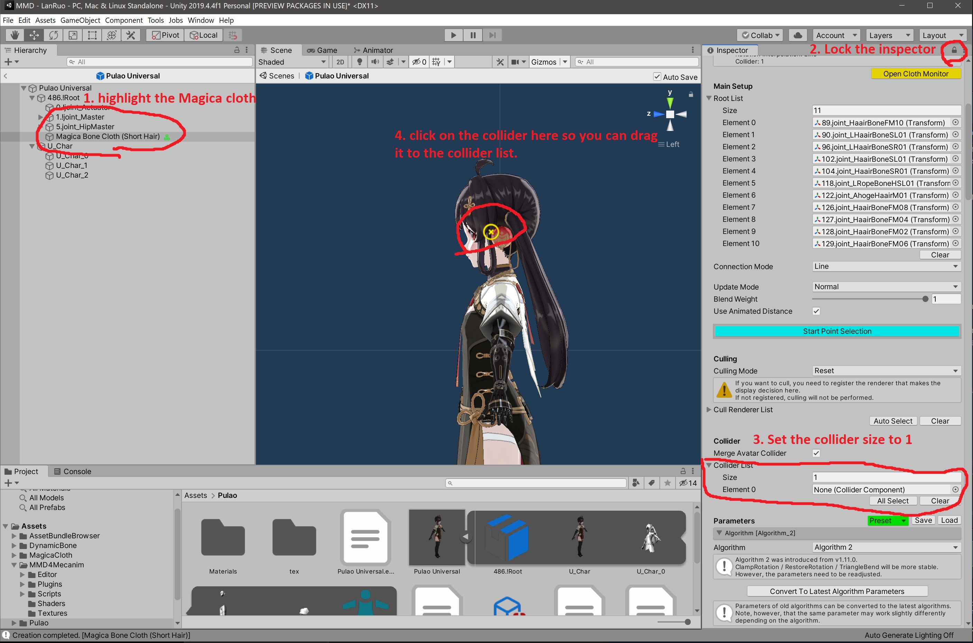Disable Merge Avatar Collider checkbox

tap(816, 453)
